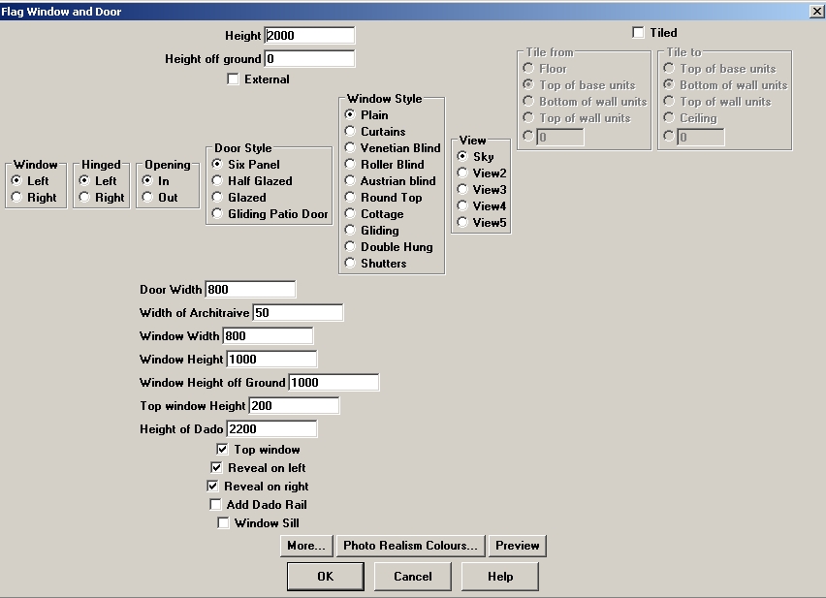The width and height of the screenshot is (826, 598).
Task: Open the Photo Realism Colours dialog
Action: [410, 546]
